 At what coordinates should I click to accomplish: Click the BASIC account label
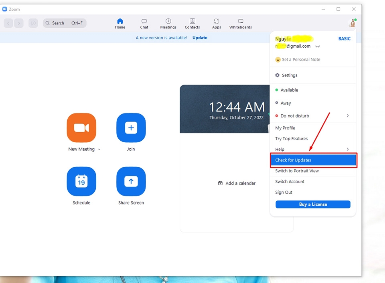click(x=344, y=38)
